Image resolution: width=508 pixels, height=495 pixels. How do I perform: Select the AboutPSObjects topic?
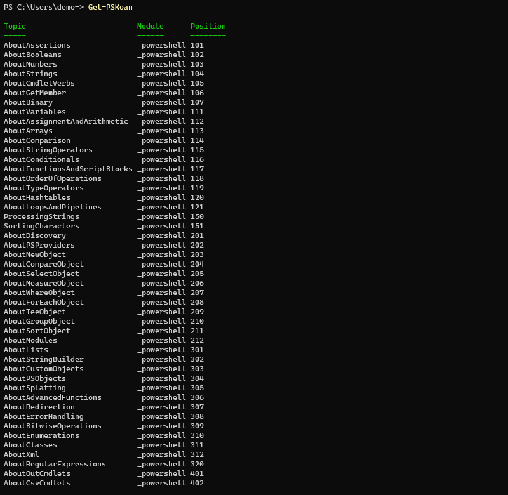(35, 378)
